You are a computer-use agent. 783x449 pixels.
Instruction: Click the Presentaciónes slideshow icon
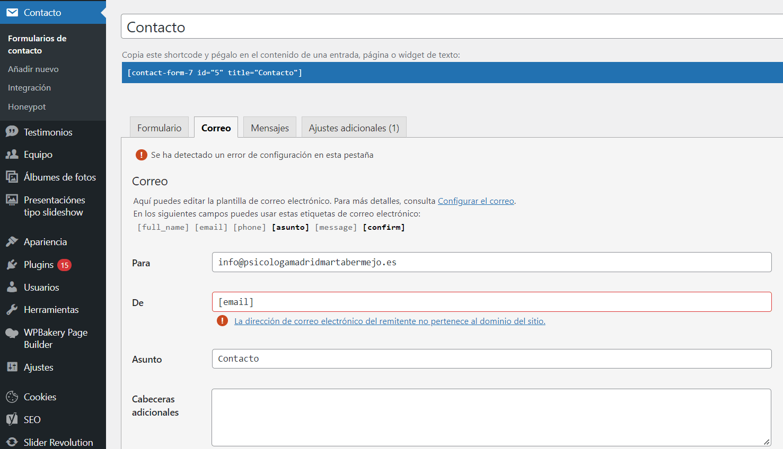coord(12,200)
